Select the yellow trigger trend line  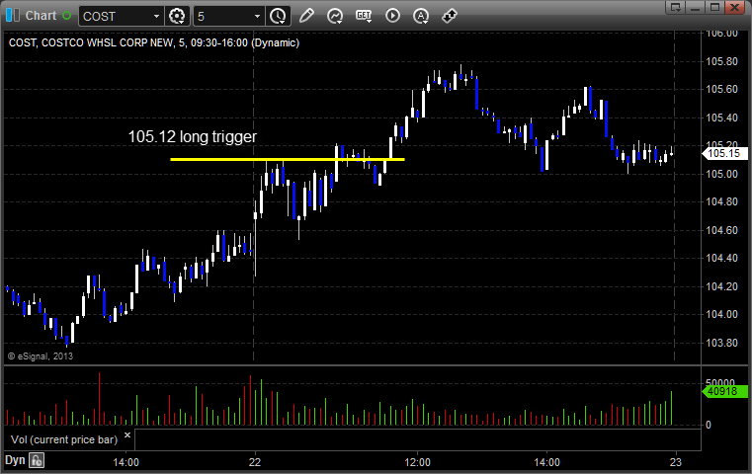click(288, 159)
